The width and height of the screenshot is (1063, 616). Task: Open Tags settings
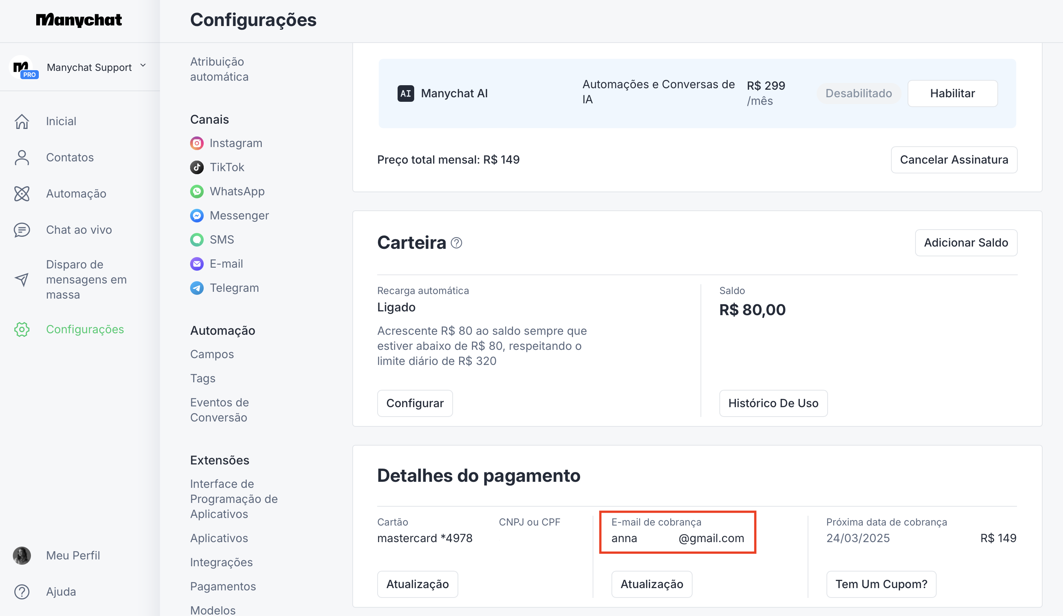(x=203, y=378)
